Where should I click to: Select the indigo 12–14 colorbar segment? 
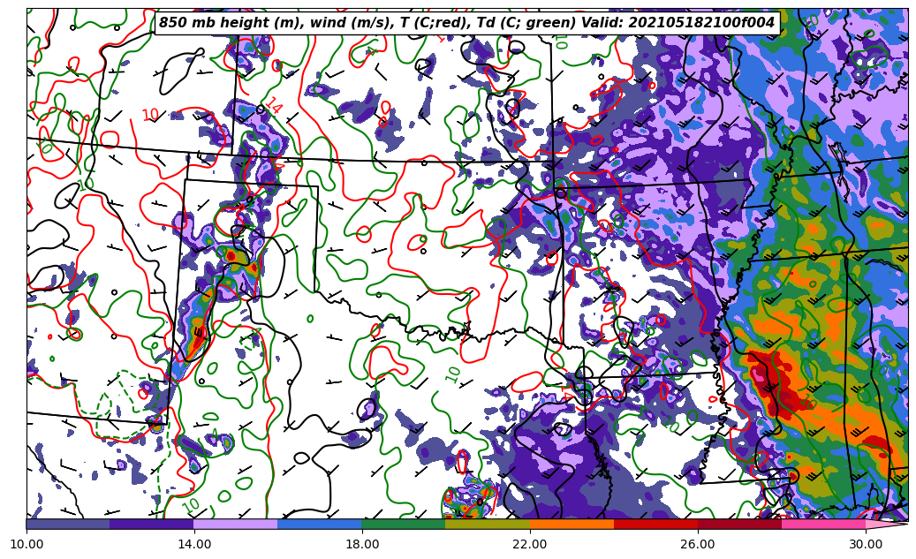152,524
